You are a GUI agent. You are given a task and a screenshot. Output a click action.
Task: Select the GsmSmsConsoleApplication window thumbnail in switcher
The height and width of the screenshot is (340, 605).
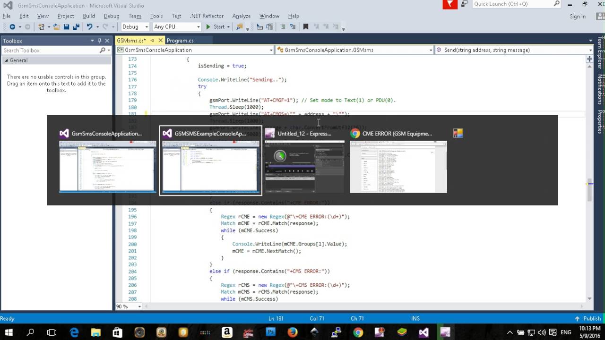(108, 161)
